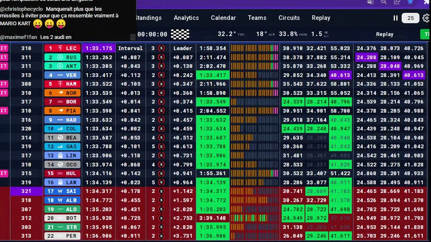This screenshot has width=431, height=242.
Task: Click the soft tyre icon in OCO's row
Action: (x=161, y=164)
